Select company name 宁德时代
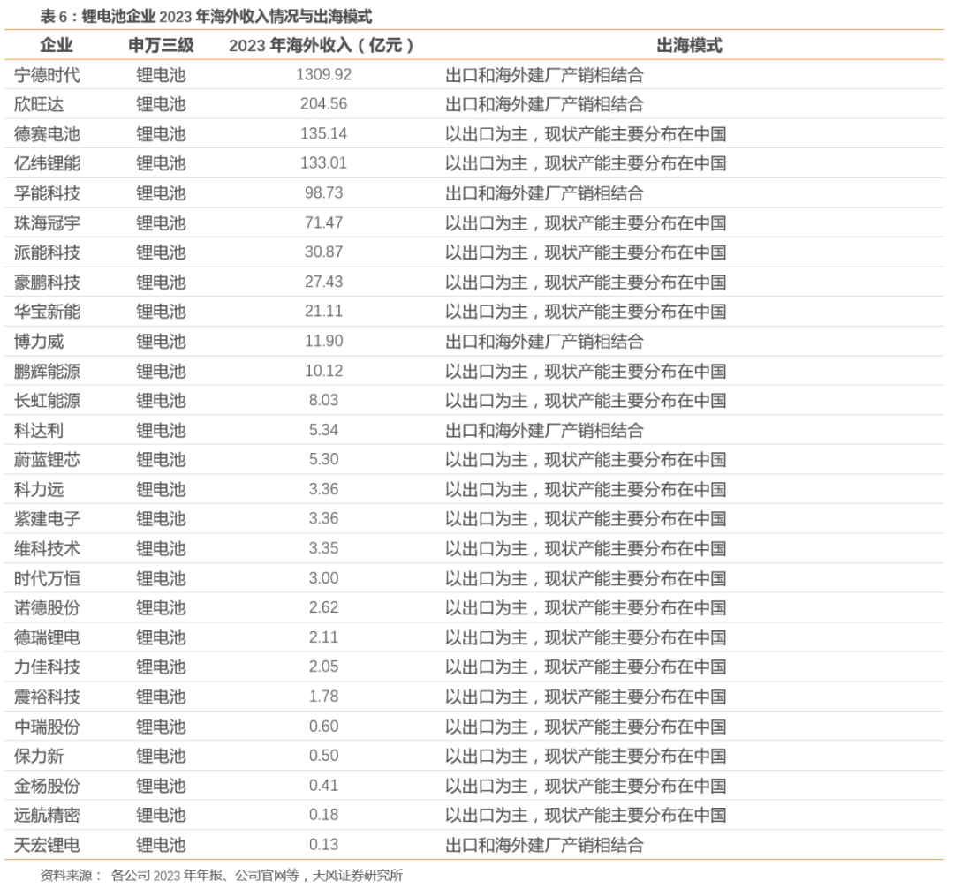This screenshot has height=889, width=954. pyautogui.click(x=47, y=75)
